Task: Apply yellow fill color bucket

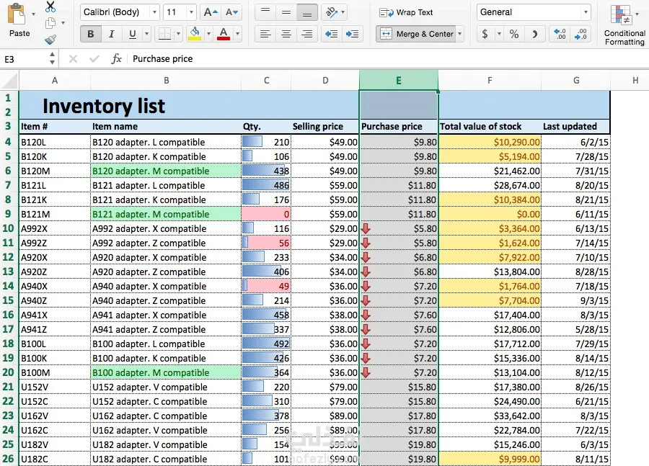Action: (x=195, y=34)
